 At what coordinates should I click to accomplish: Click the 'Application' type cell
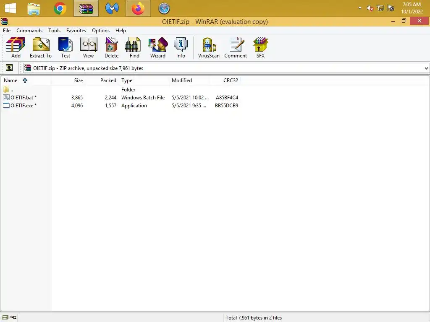(x=134, y=106)
